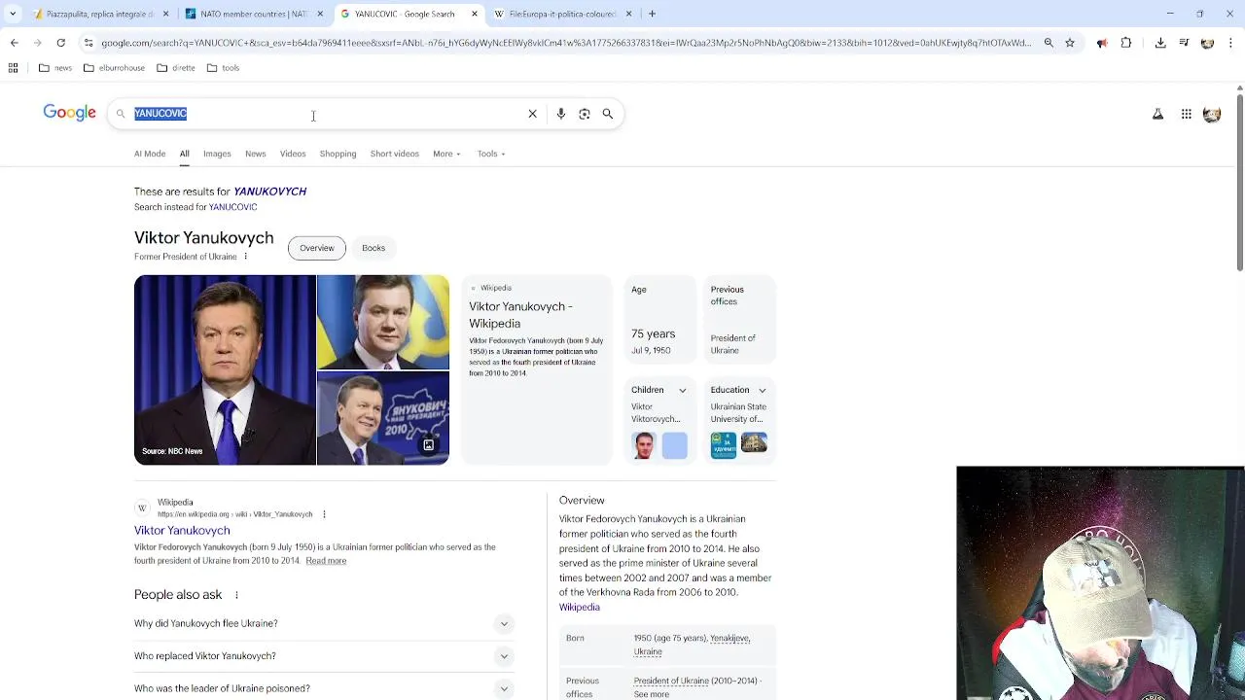Image resolution: width=1245 pixels, height=700 pixels.
Task: Expand the Education card chevron
Action: (762, 390)
